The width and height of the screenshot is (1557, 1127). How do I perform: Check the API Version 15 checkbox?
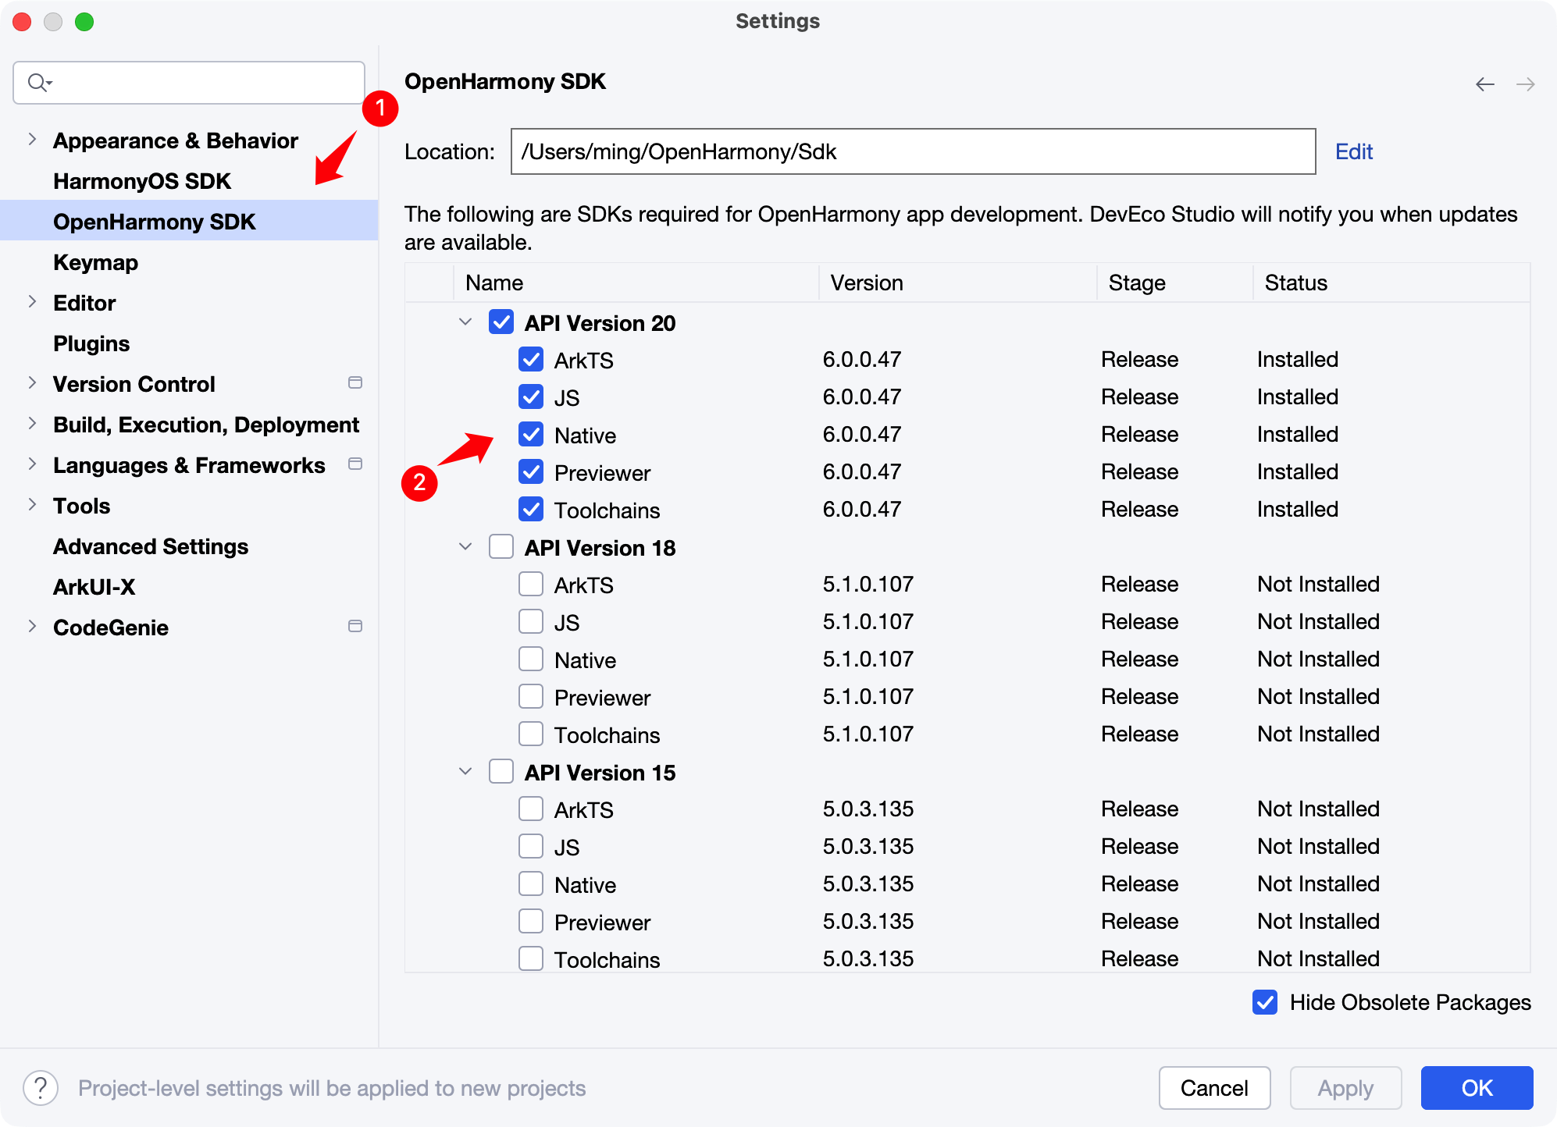tap(501, 771)
